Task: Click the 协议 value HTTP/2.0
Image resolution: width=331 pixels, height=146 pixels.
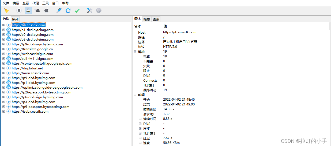Action: click(170, 46)
